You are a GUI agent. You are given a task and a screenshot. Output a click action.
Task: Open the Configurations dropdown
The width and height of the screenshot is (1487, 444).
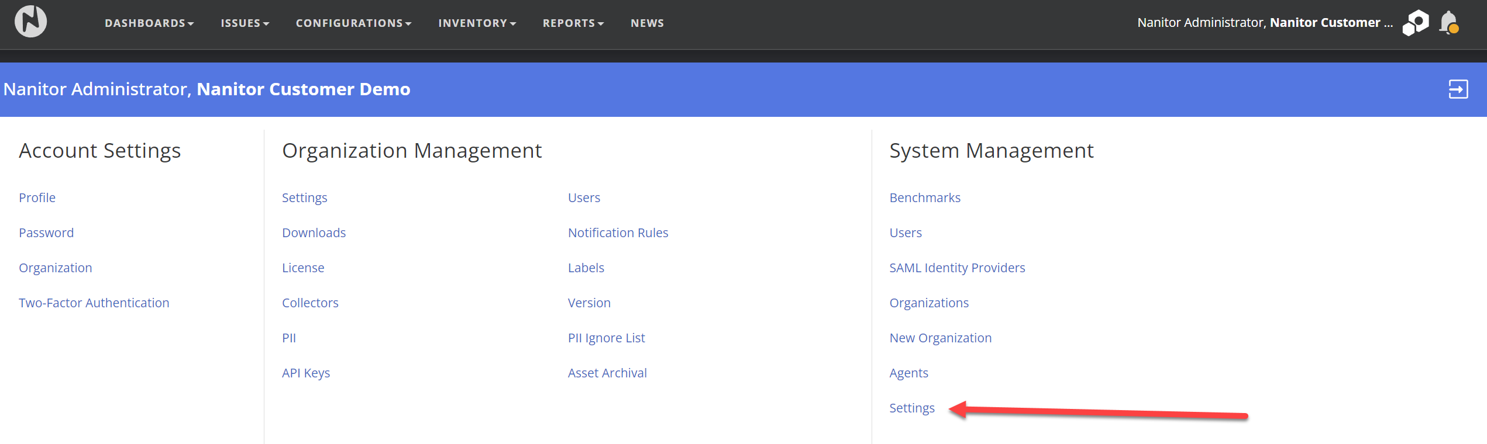353,23
